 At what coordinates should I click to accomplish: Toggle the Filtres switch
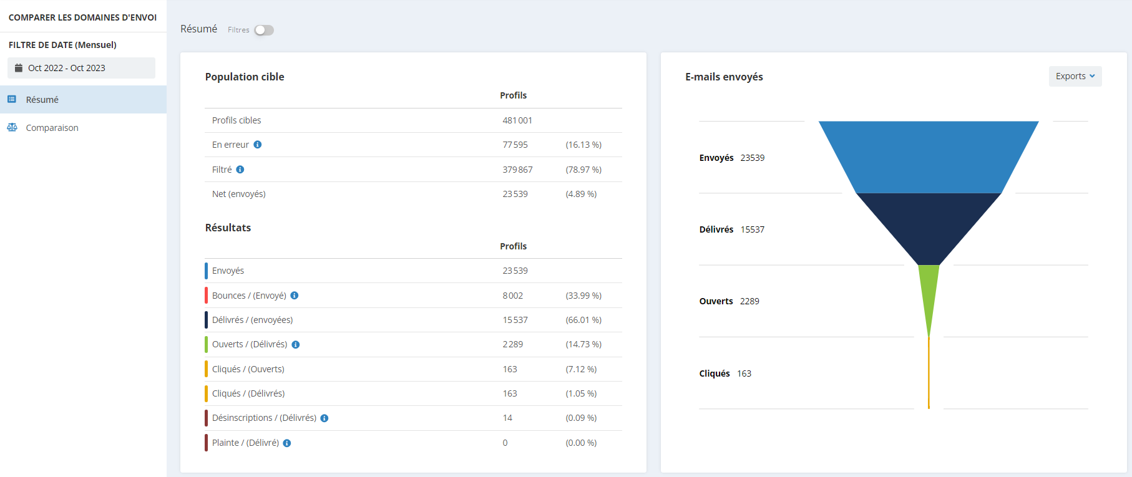point(264,30)
